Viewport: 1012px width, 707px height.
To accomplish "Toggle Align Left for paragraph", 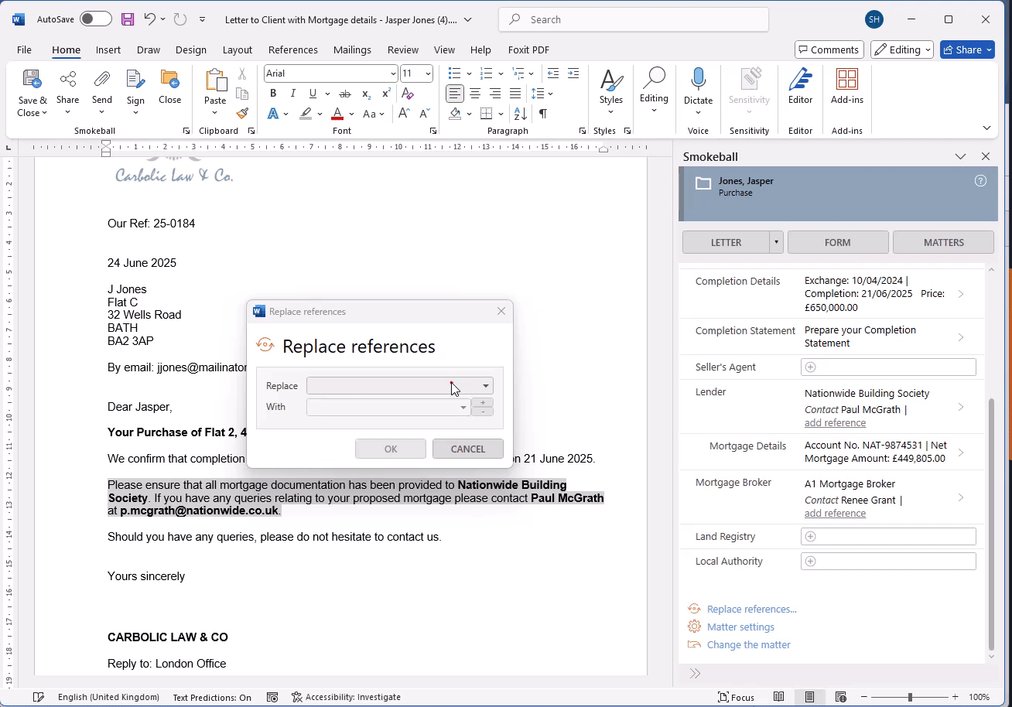I will click(455, 94).
